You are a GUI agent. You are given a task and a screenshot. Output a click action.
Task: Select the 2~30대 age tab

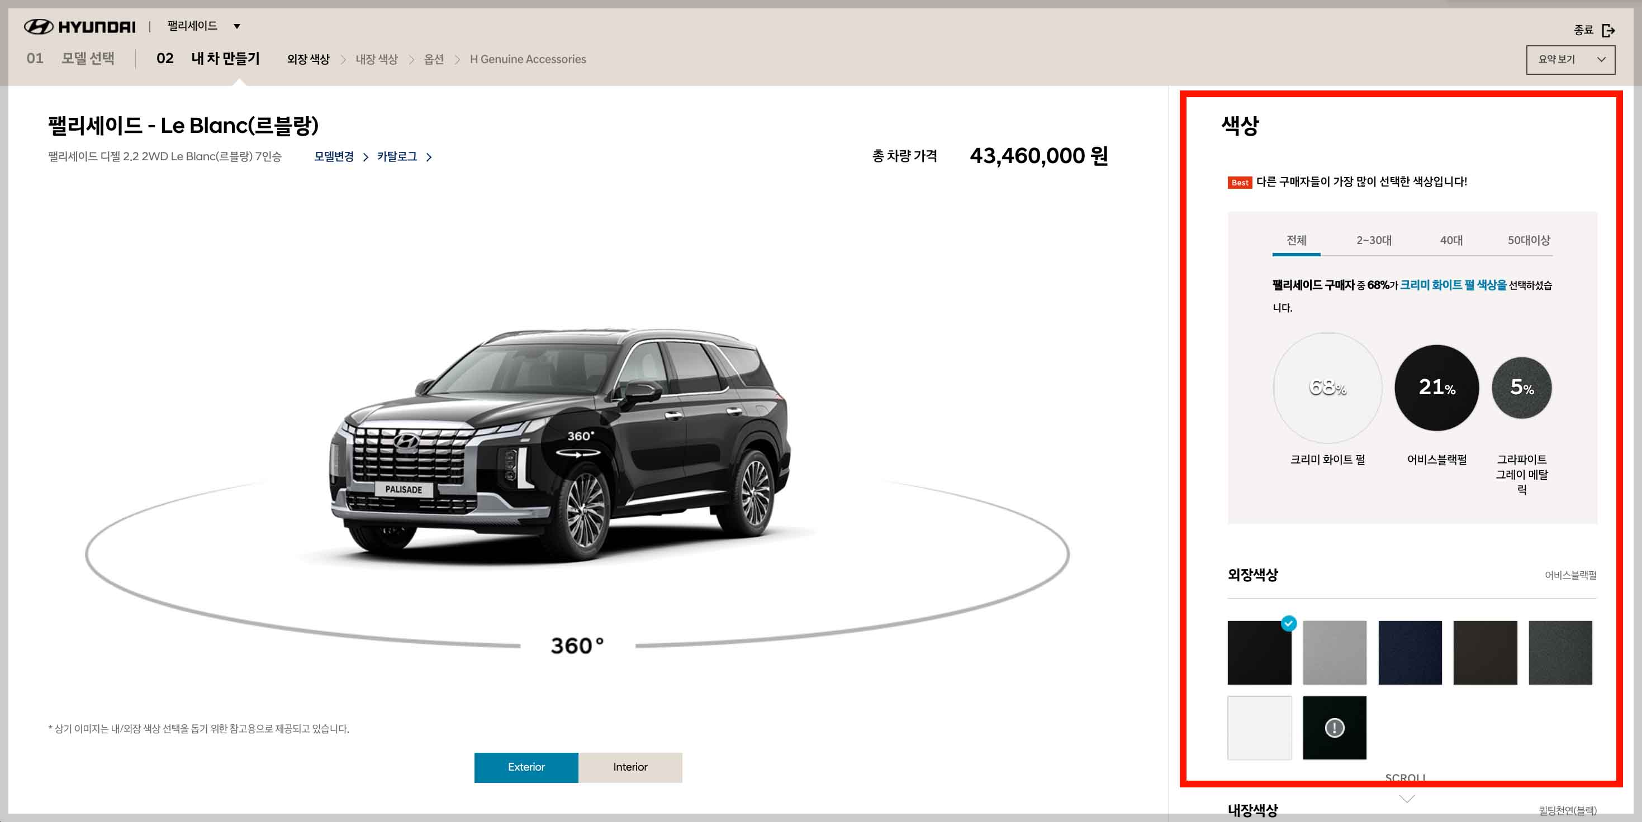point(1374,240)
